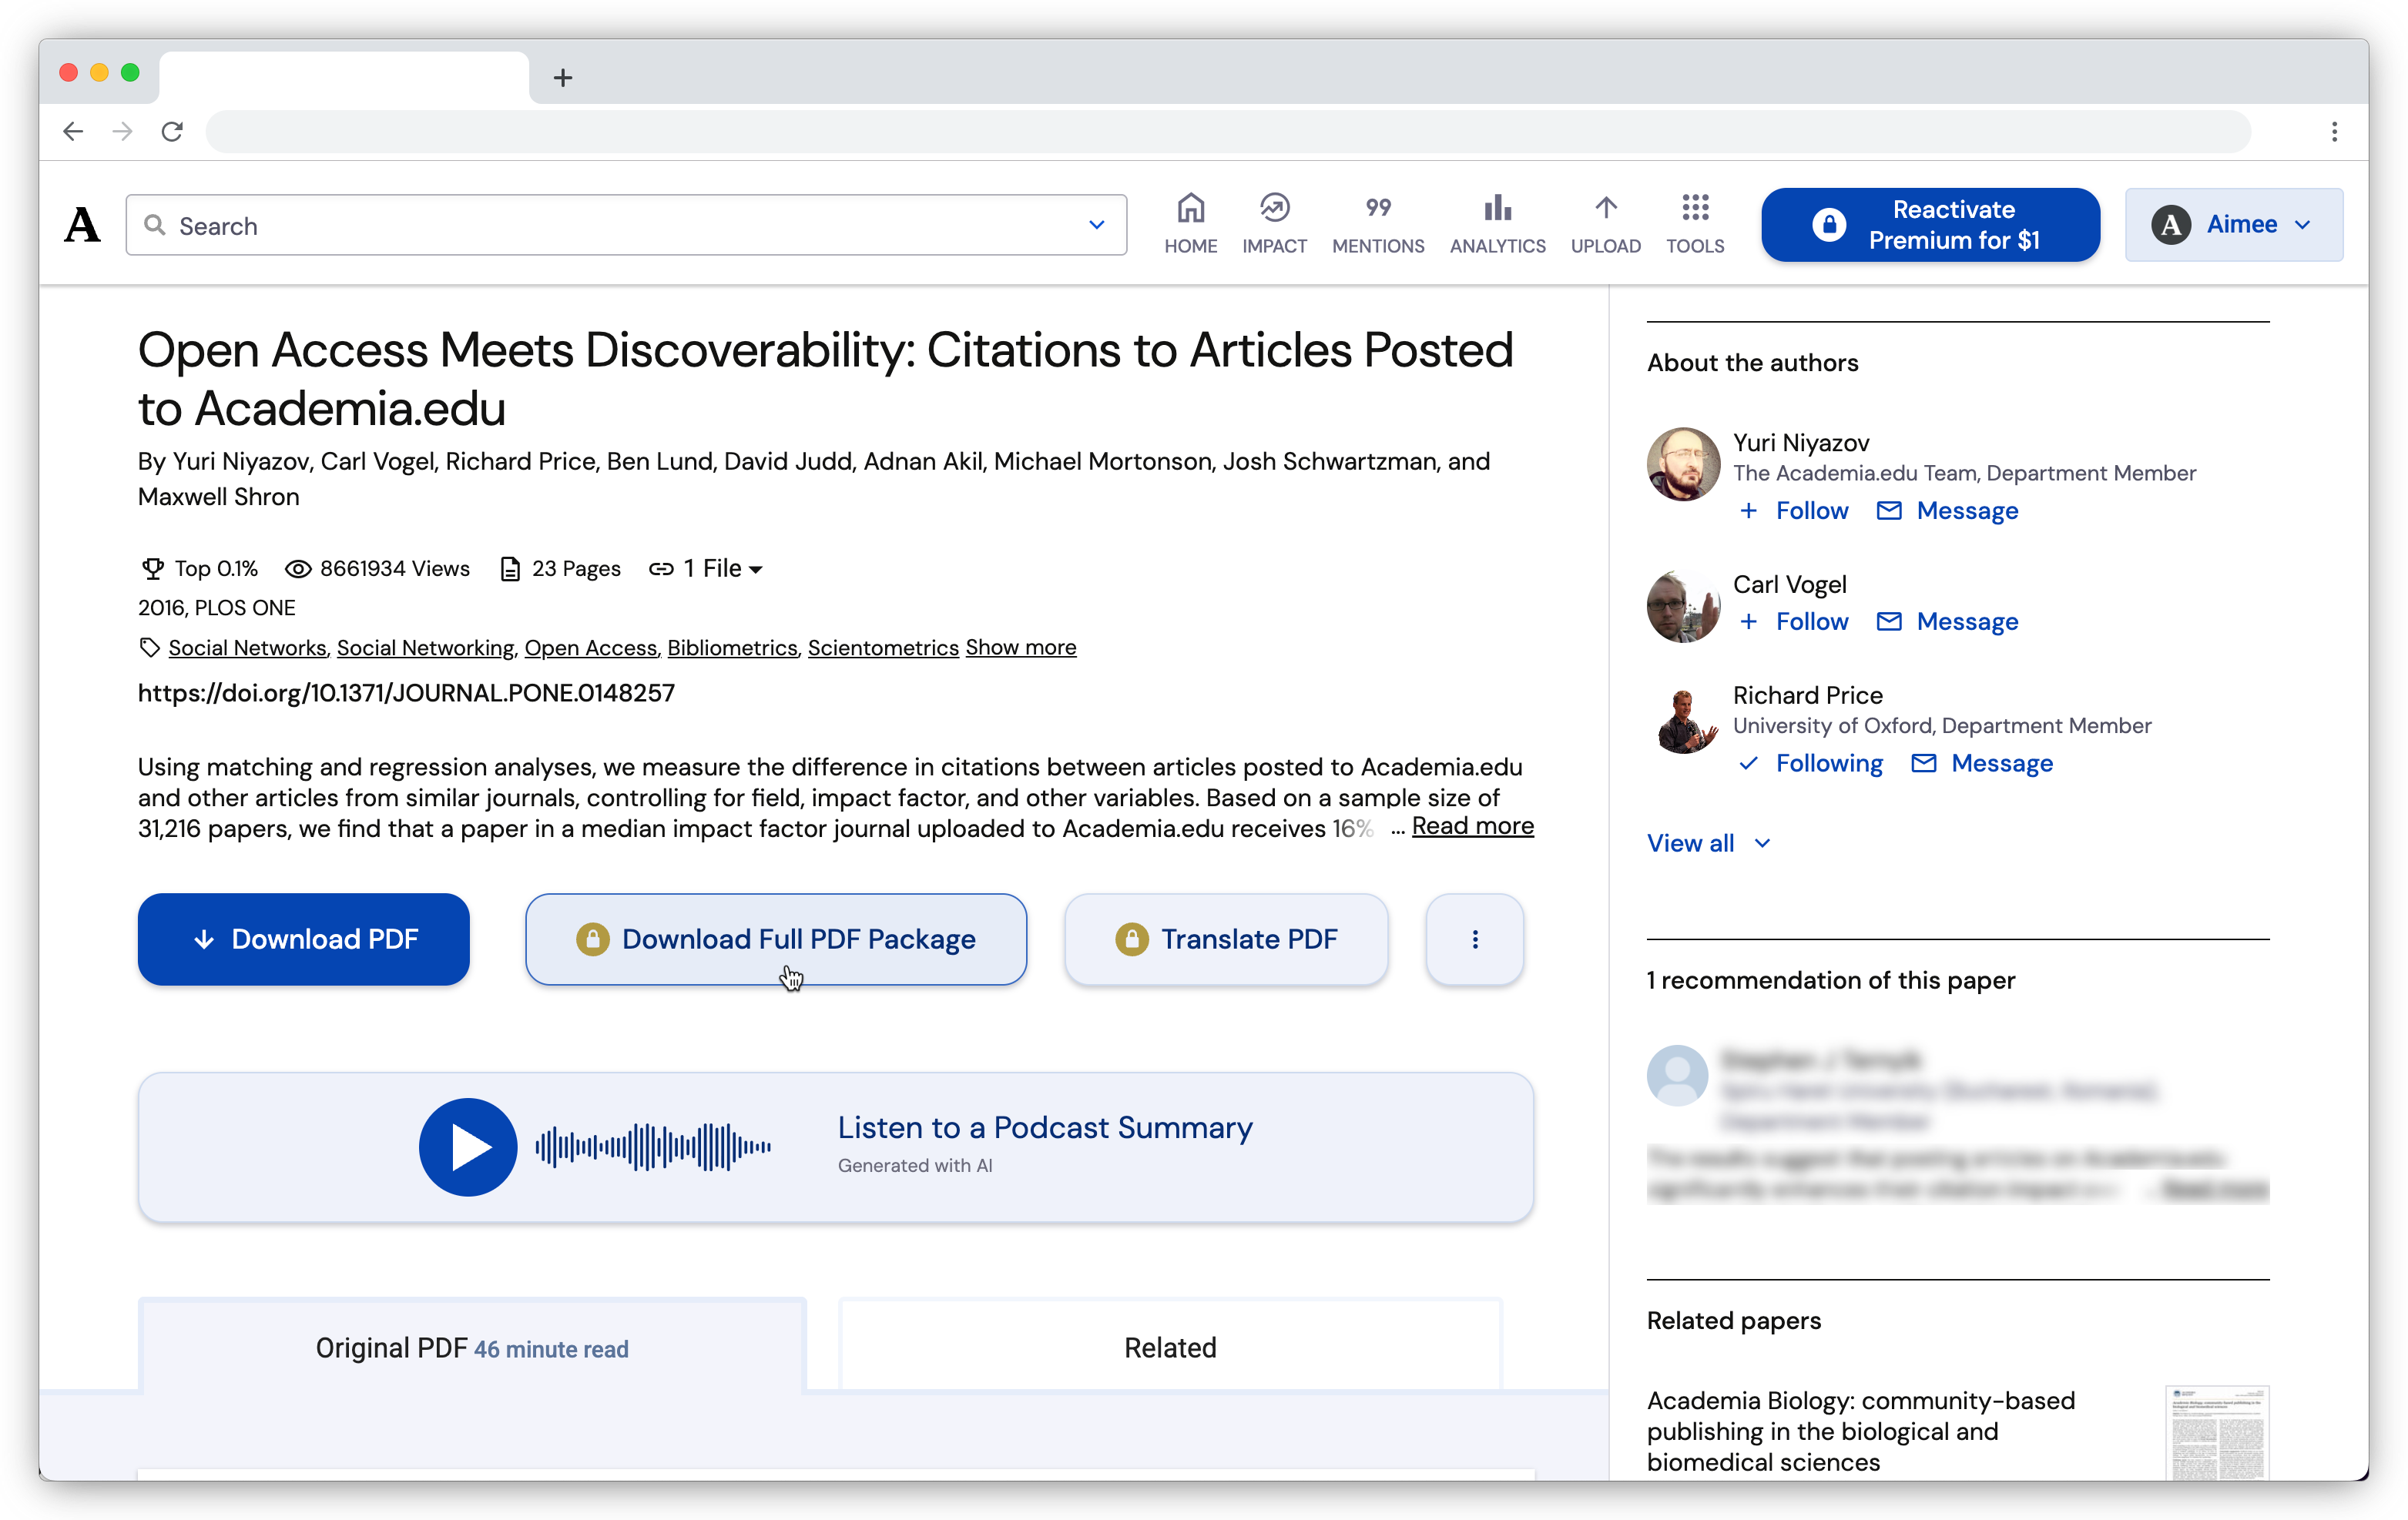The height and width of the screenshot is (1520, 2408).
Task: Click Download Full PDF Package
Action: [775, 939]
